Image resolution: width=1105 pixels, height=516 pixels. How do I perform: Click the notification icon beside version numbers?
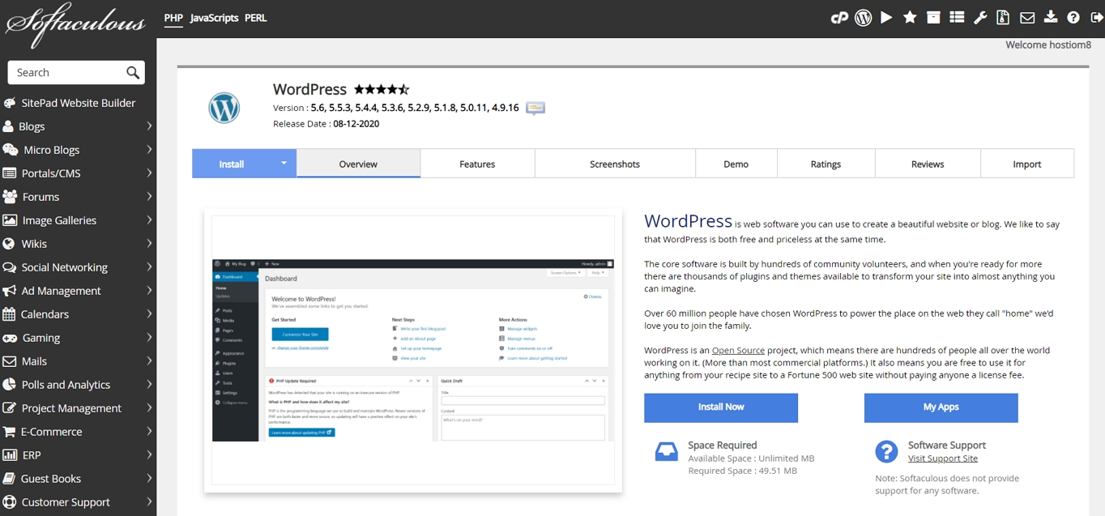535,108
